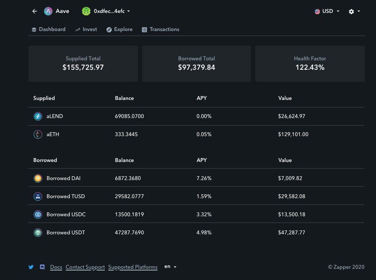Click the aETH balance 333.3445
The image size is (376, 280).
coord(126,134)
